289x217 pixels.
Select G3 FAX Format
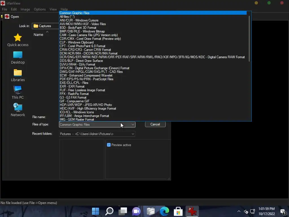[153, 97]
